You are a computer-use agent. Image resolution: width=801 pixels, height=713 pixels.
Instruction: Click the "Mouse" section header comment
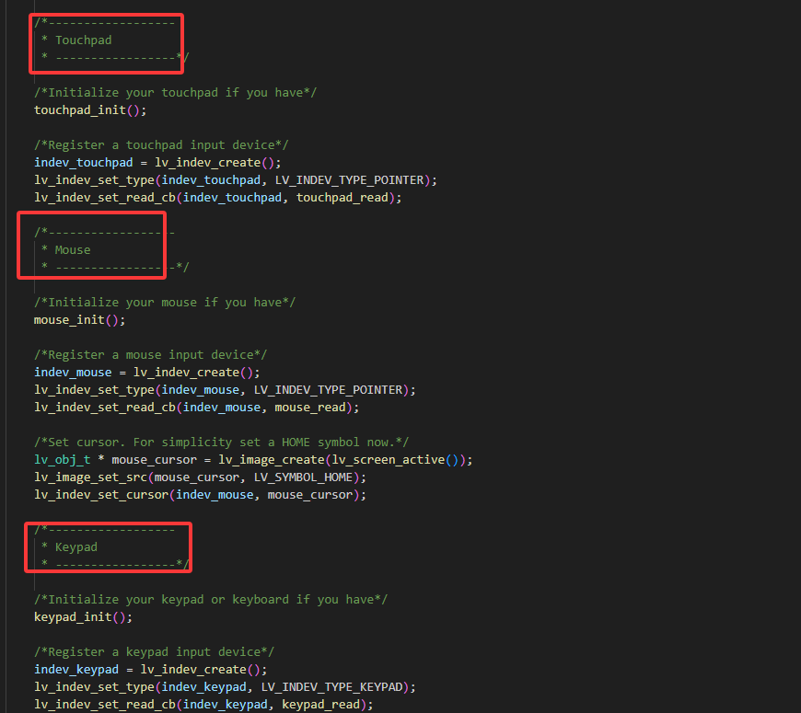tap(73, 250)
